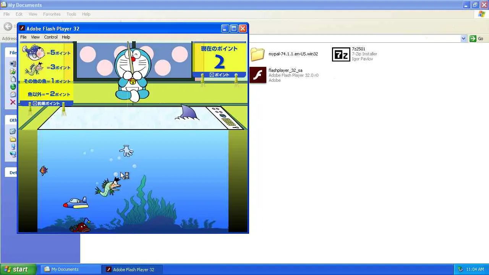Click the 現在のポイント label
Image resolution: width=489 pixels, height=275 pixels.
219,49
